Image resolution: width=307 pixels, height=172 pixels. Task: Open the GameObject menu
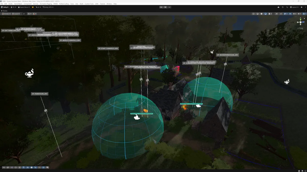coord(18,4)
